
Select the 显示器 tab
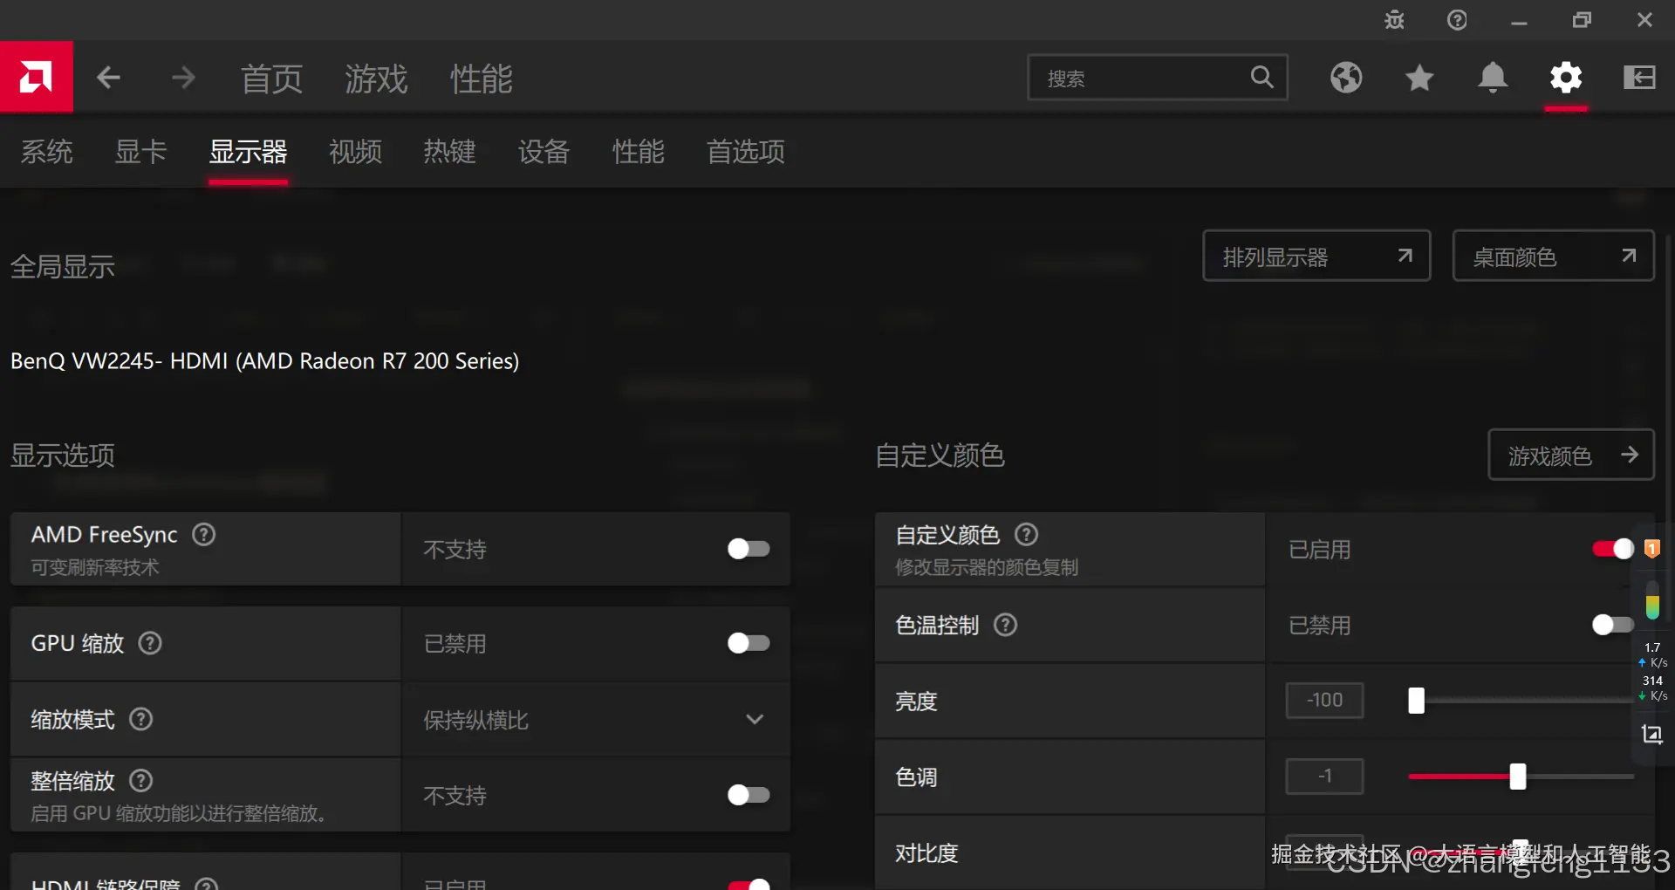coord(249,152)
